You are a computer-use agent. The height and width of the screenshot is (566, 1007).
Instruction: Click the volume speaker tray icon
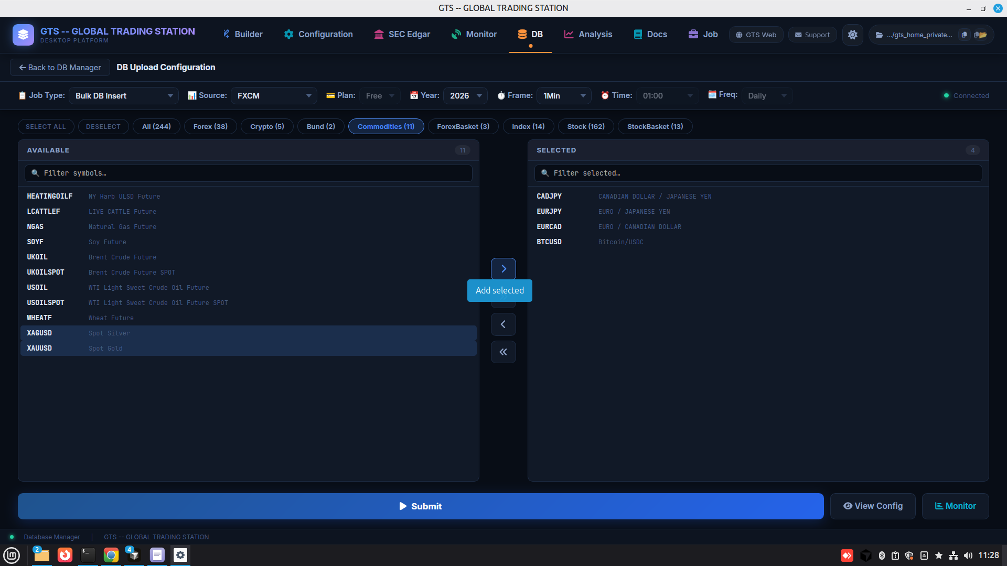click(x=968, y=556)
